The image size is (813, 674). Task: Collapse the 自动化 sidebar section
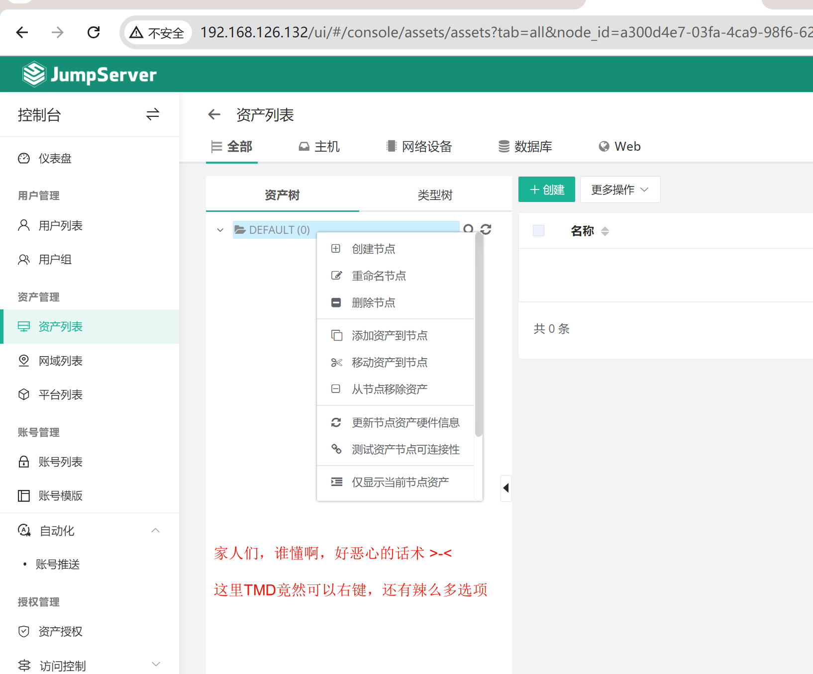155,531
